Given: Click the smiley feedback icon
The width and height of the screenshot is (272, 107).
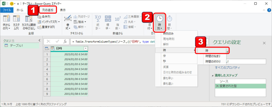Looking at the screenshot, I should [x=12, y=4].
